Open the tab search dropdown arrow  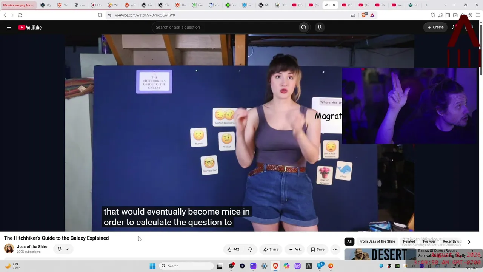click(x=445, y=5)
